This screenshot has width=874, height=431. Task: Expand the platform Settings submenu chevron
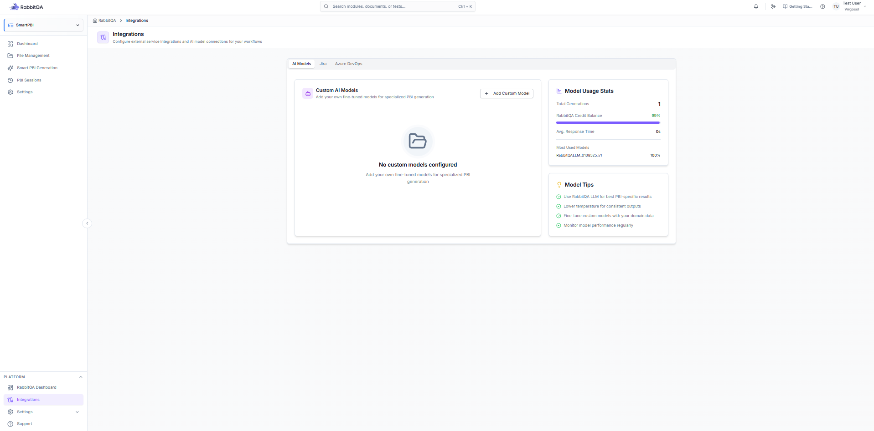pos(77,412)
